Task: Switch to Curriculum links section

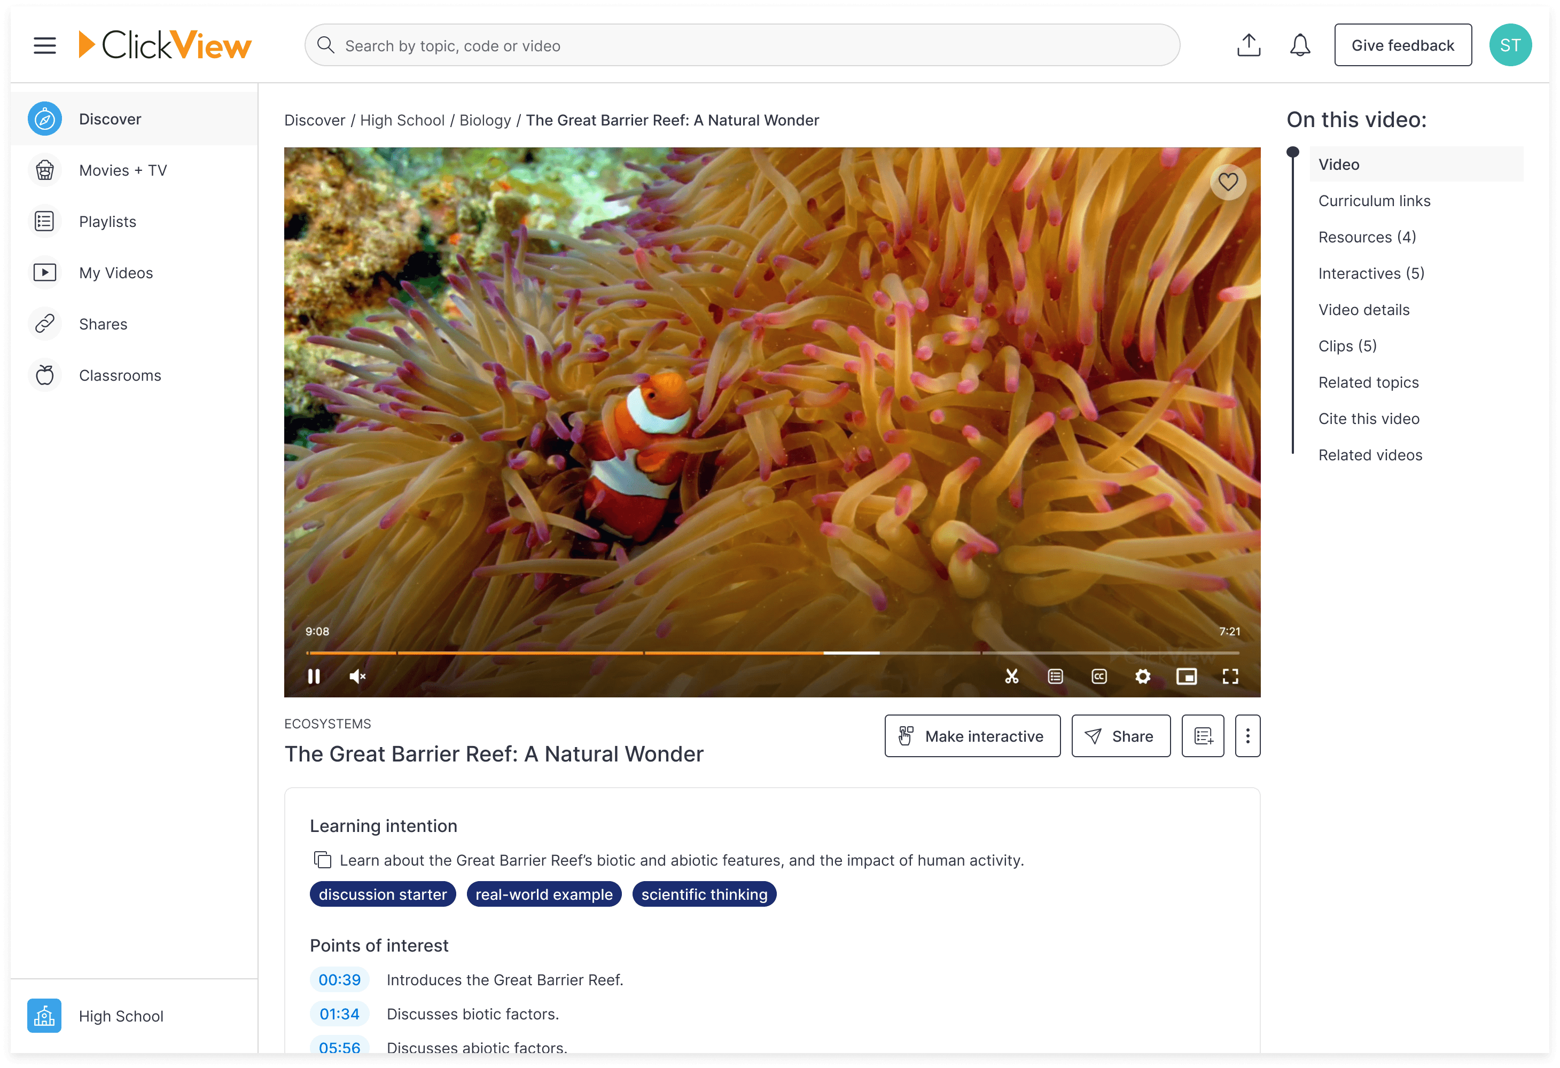Action: tap(1374, 201)
